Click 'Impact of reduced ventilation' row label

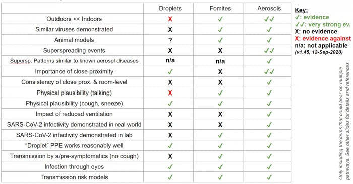[74, 114]
